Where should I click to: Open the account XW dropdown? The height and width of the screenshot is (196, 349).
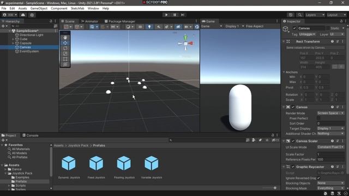(10, 15)
